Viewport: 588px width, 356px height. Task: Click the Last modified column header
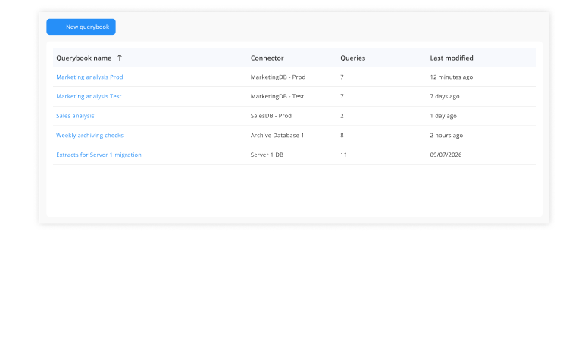452,58
